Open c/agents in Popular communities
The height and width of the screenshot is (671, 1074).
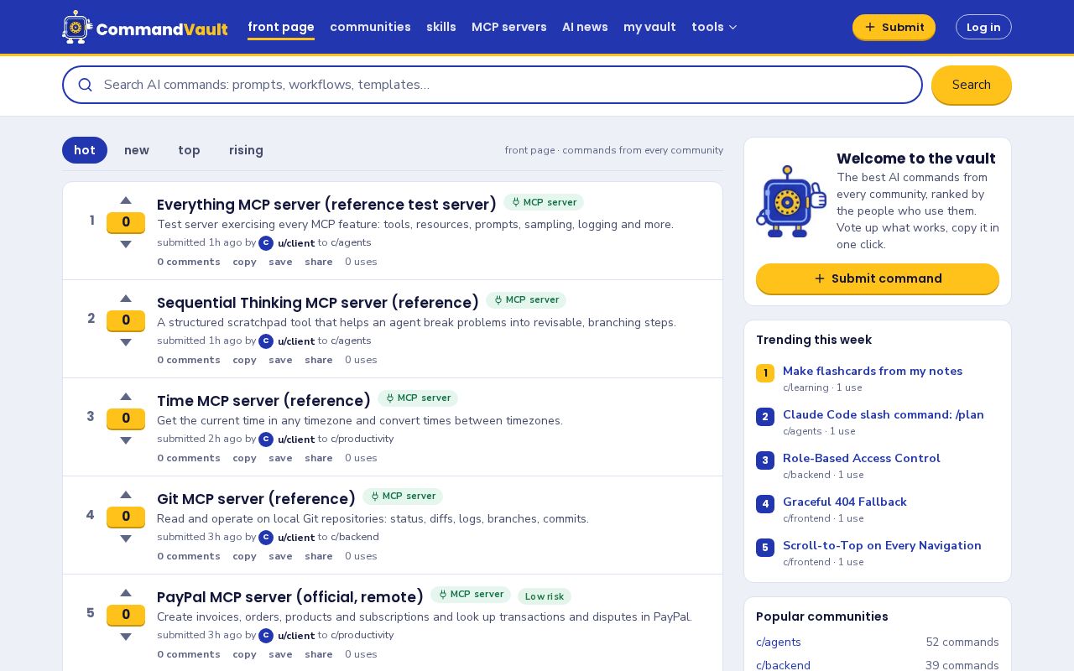click(x=779, y=642)
